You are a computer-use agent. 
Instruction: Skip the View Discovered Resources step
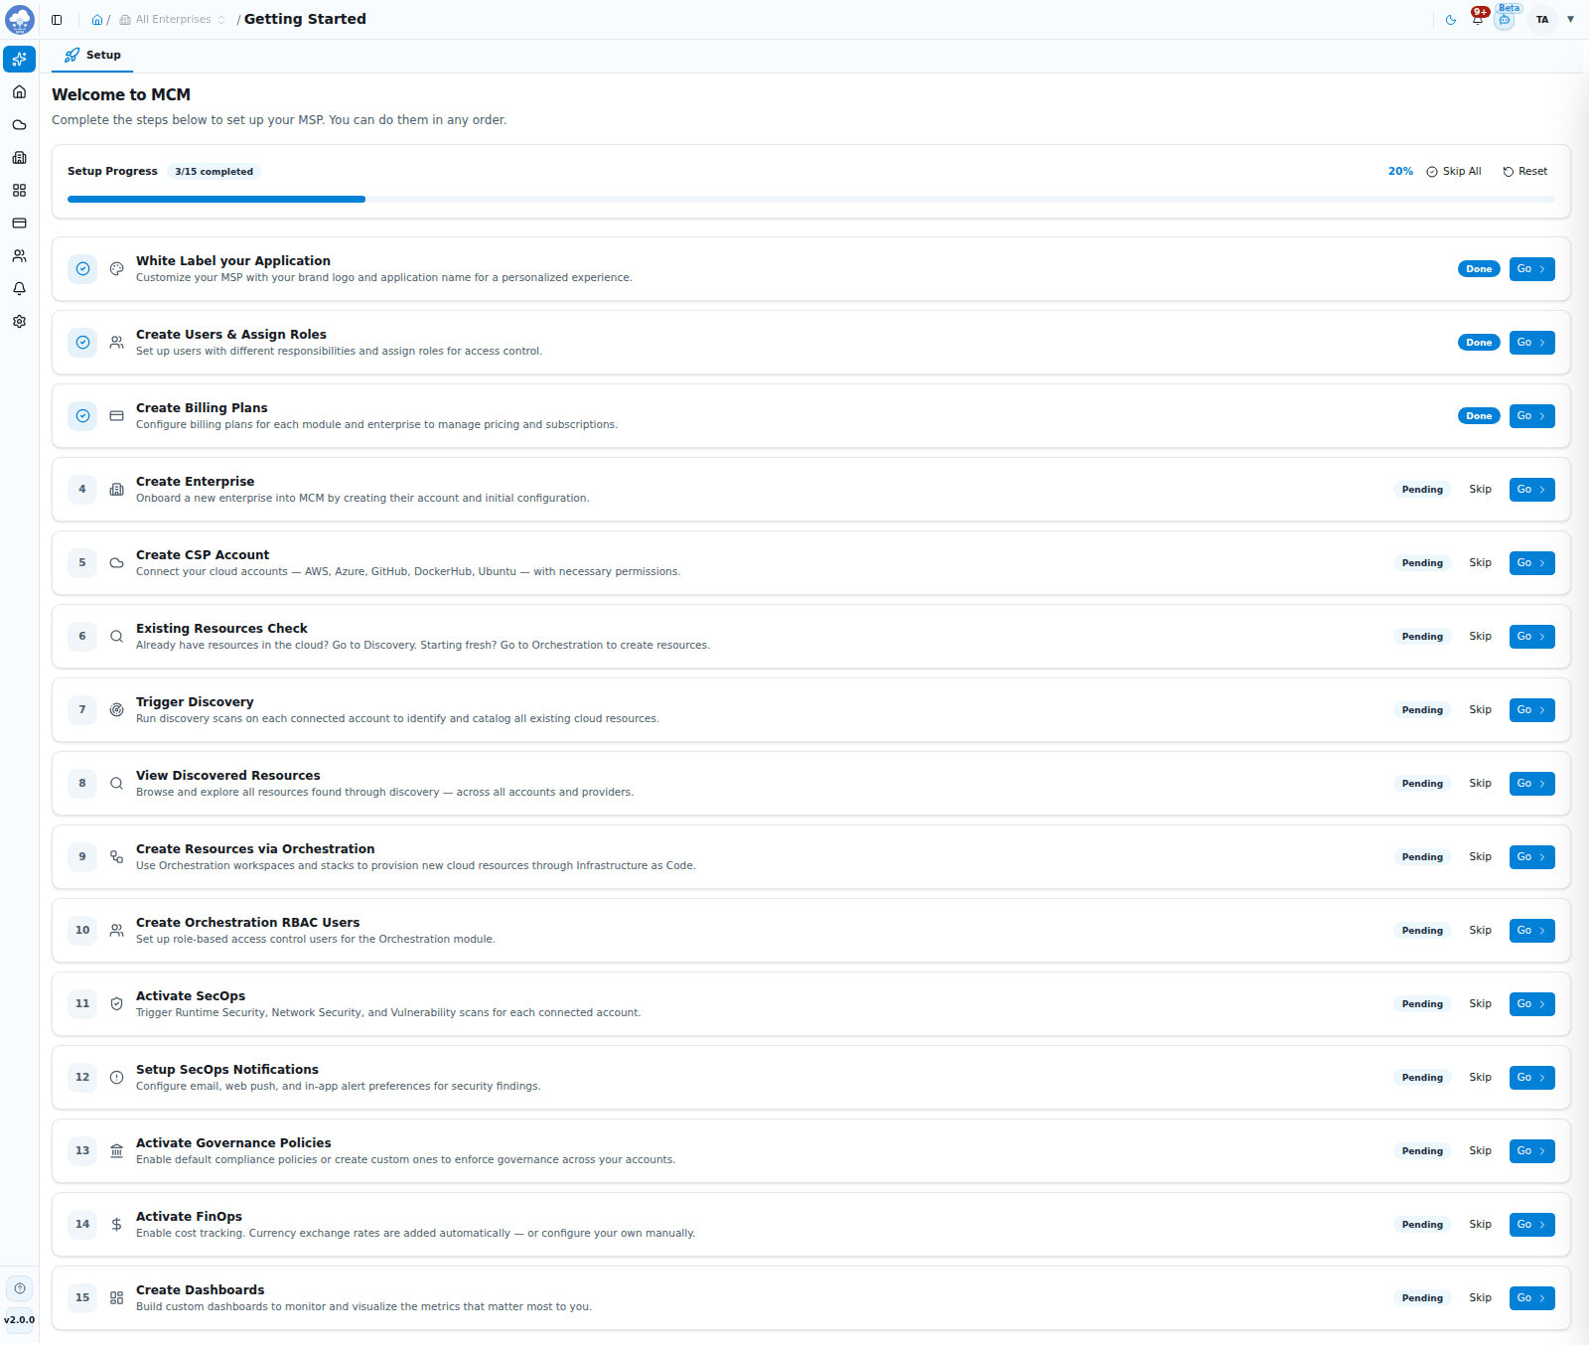click(1480, 784)
